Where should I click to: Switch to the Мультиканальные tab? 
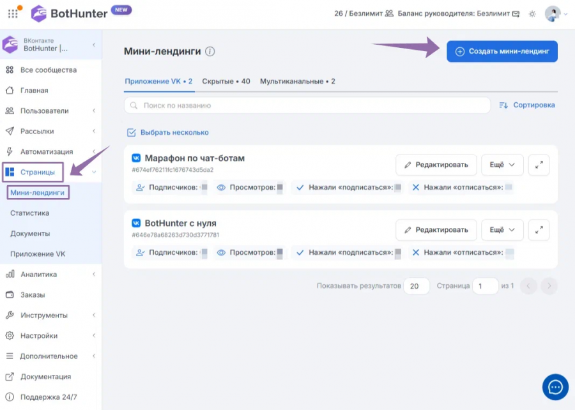pyautogui.click(x=297, y=81)
